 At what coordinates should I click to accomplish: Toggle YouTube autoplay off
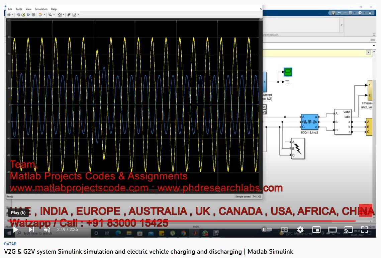tap(267, 229)
